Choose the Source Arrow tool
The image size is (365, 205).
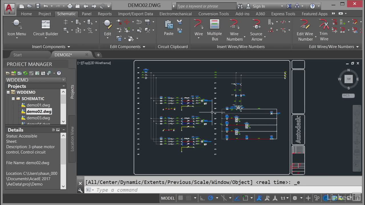tap(256, 30)
